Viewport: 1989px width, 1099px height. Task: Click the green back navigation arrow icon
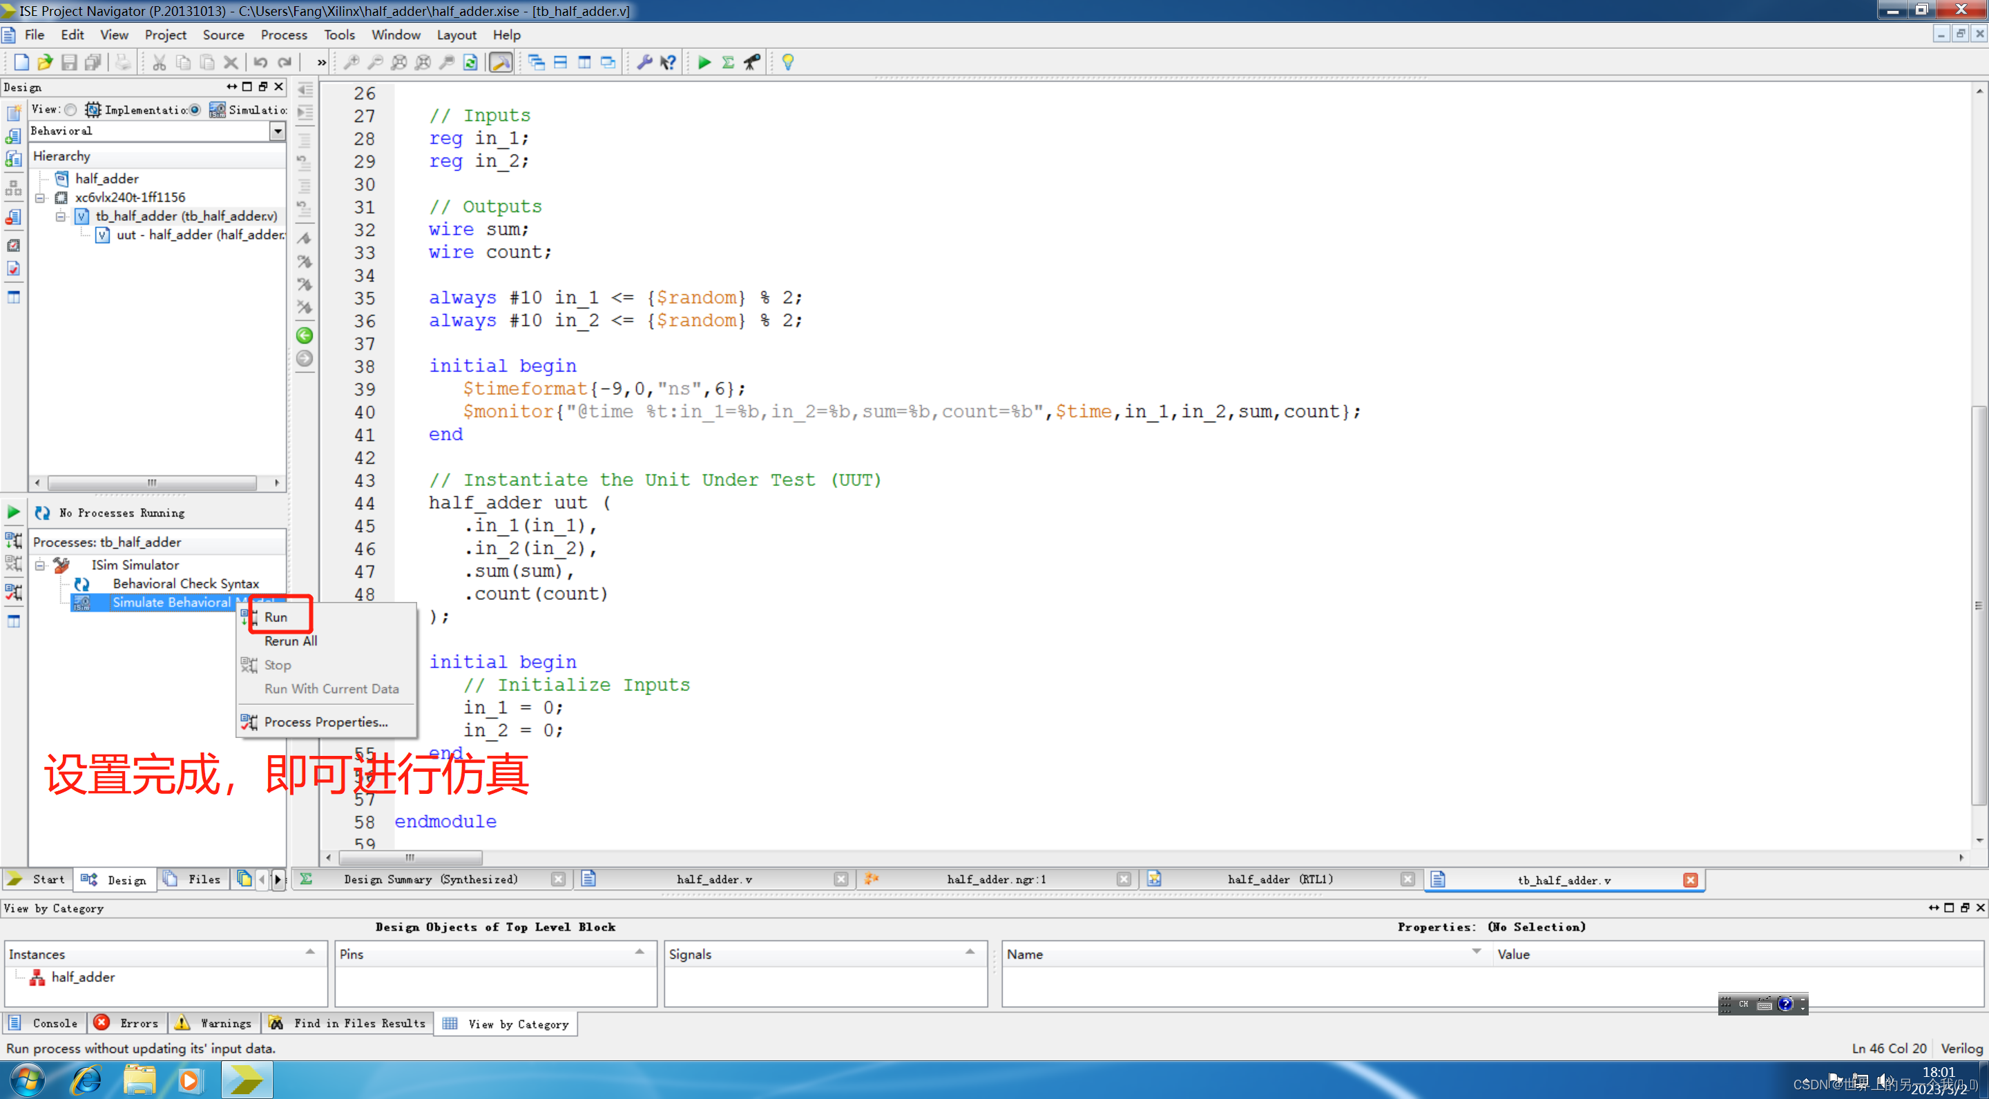coord(304,335)
